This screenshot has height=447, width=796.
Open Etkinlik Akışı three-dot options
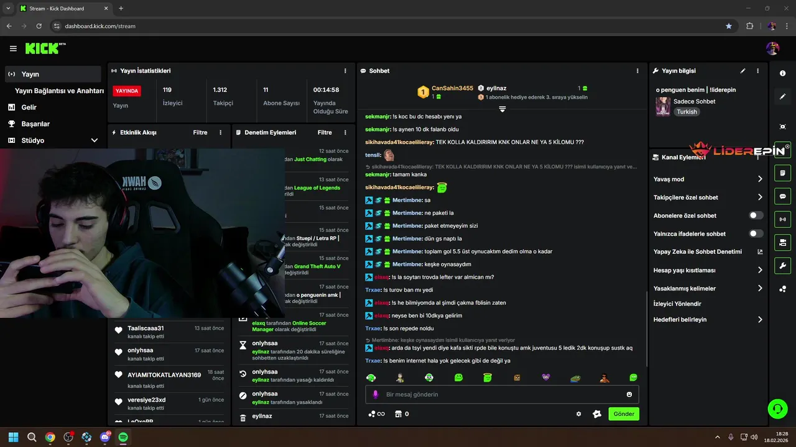pos(220,132)
